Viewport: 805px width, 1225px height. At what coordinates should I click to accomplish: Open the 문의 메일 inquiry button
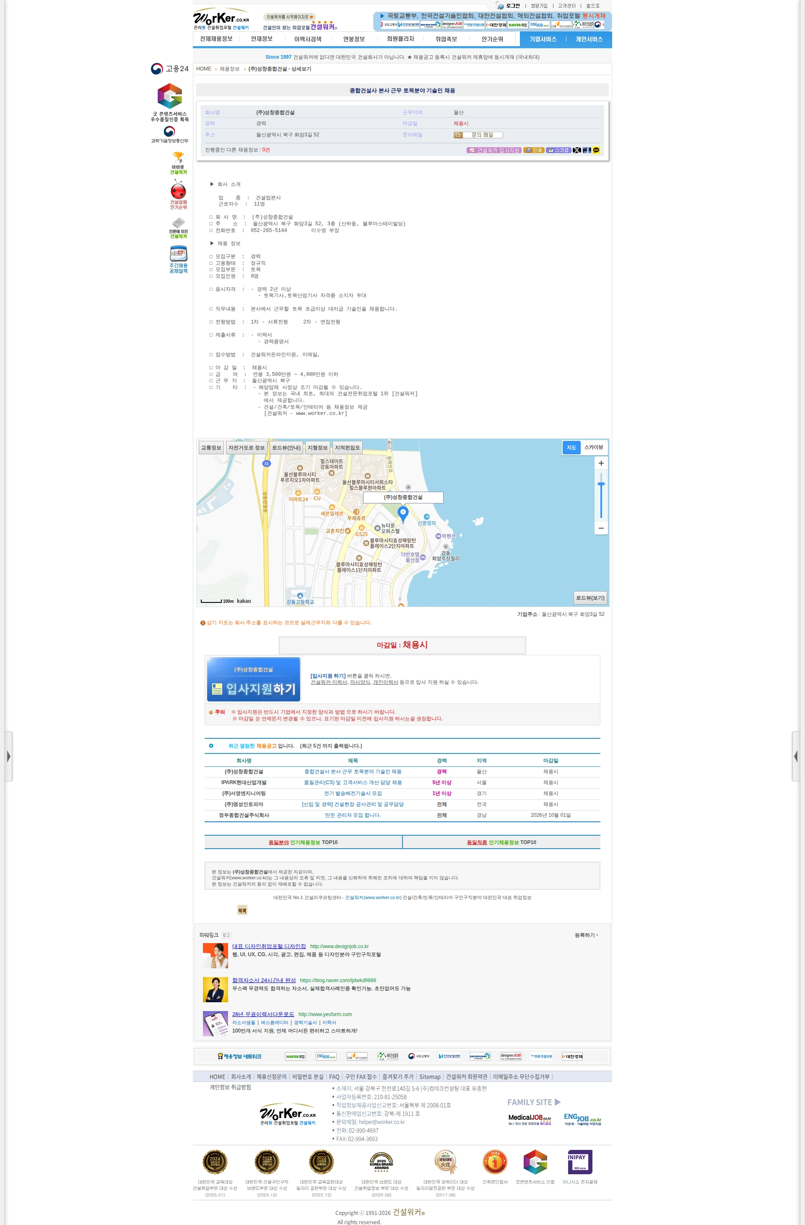[x=478, y=135]
